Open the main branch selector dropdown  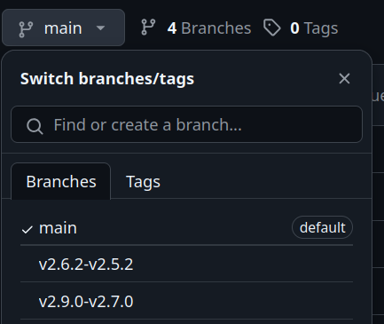point(63,28)
